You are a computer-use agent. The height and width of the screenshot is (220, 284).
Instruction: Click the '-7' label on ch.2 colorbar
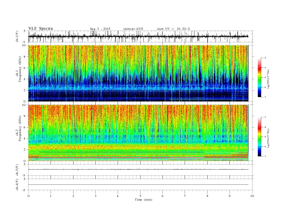tap(265, 156)
